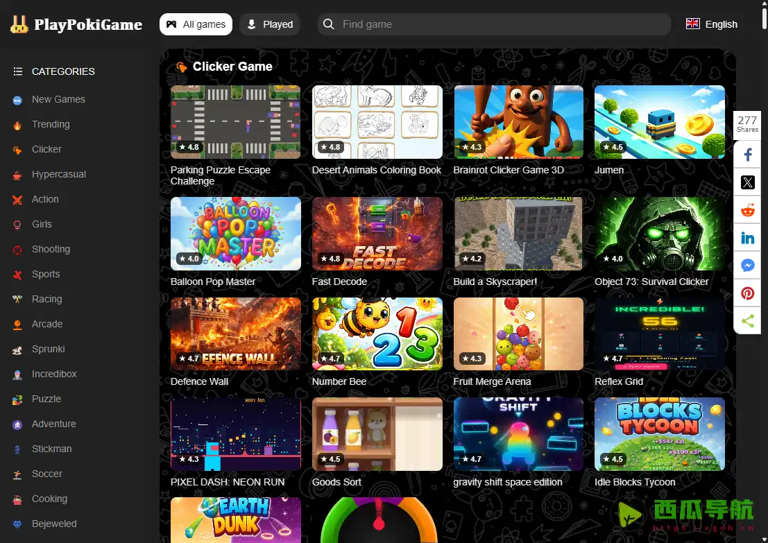
Task: Click the Soccer player icon
Action: [x=17, y=474]
